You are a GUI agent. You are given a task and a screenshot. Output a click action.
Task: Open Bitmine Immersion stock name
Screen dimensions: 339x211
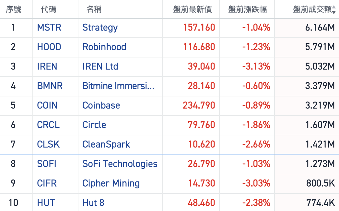pos(118,86)
